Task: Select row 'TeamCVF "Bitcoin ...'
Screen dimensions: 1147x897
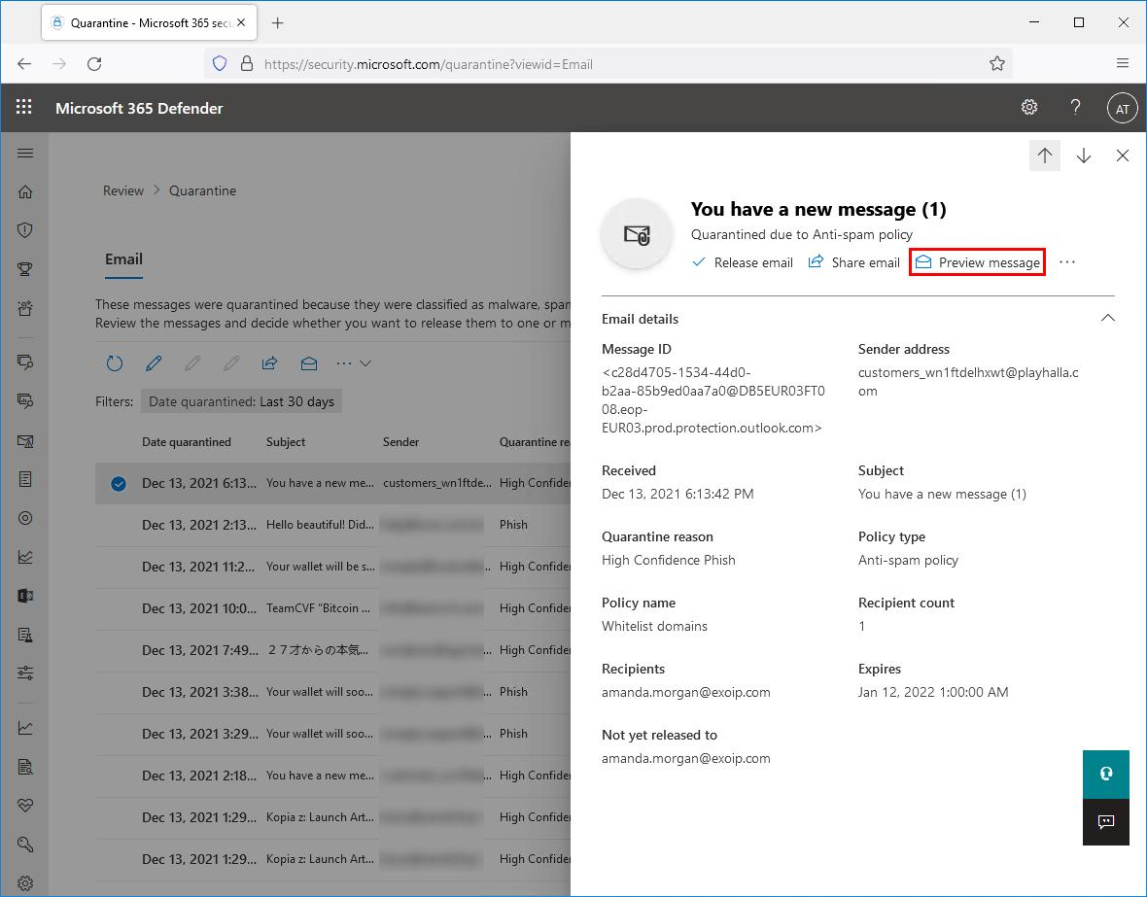Action: click(332, 608)
